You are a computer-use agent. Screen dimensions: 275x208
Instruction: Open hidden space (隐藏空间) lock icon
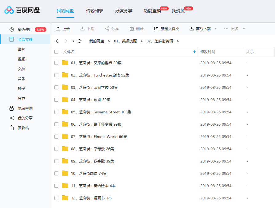pyautogui.click(x=12, y=108)
